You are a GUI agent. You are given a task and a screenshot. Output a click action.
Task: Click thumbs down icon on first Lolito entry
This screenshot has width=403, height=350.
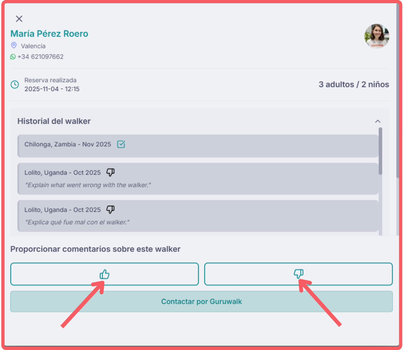111,172
